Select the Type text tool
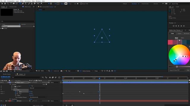The image size is (190, 106). pyautogui.click(x=26, y=4)
